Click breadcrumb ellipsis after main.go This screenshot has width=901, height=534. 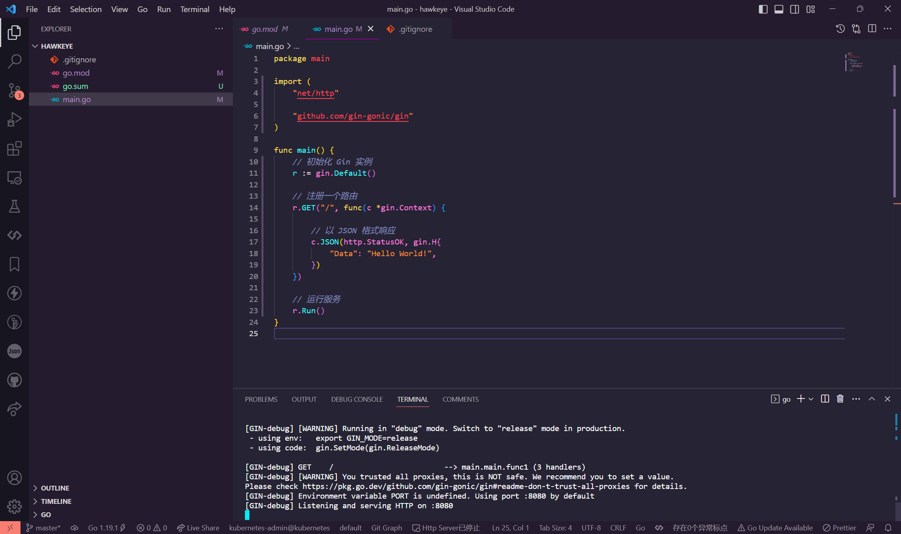coord(296,47)
